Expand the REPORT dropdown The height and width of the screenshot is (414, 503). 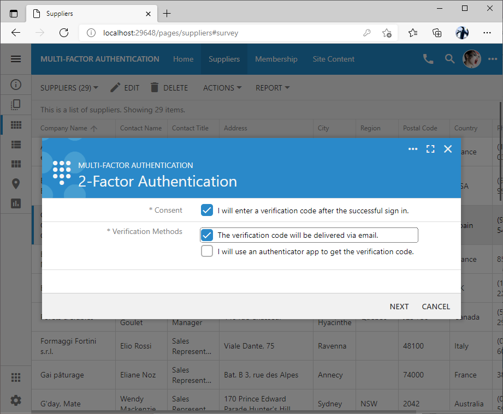(272, 88)
